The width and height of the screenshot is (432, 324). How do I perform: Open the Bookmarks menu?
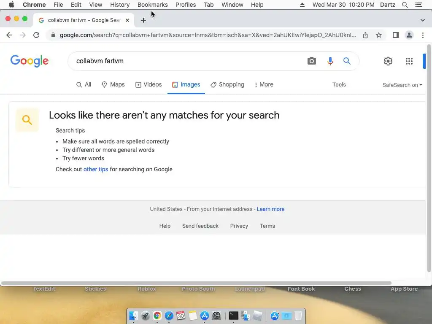coord(153,5)
